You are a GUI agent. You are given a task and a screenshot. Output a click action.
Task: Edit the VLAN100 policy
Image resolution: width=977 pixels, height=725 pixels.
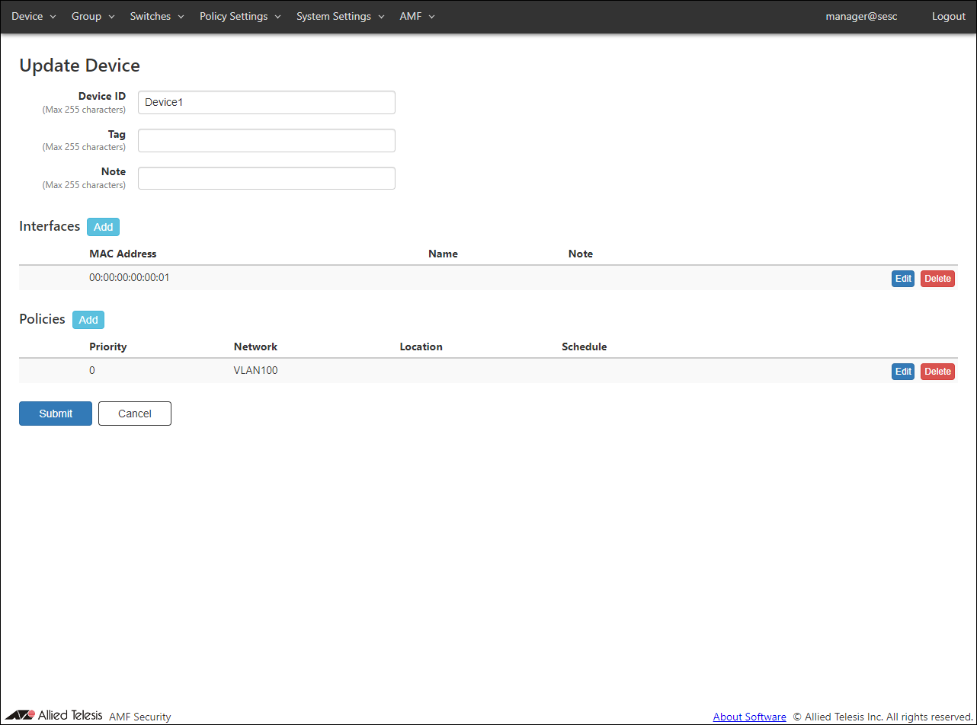[x=902, y=372]
